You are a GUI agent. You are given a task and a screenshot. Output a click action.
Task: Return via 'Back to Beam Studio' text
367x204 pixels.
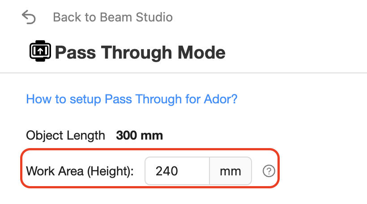point(113,17)
